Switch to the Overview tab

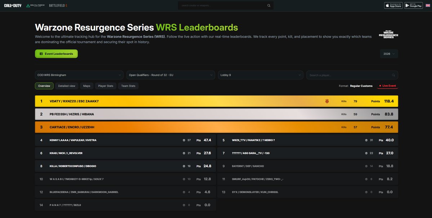(x=44, y=86)
